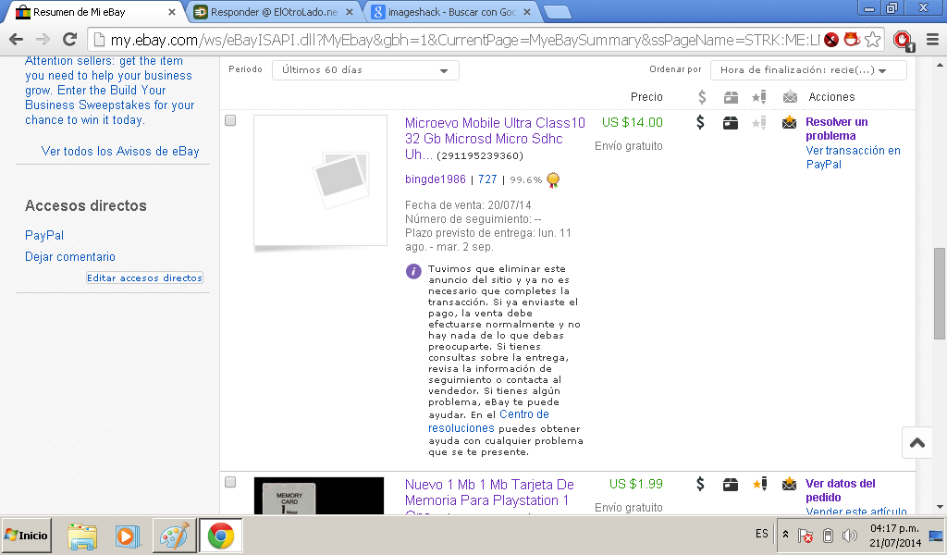Click the browser back arrow

tap(17, 40)
